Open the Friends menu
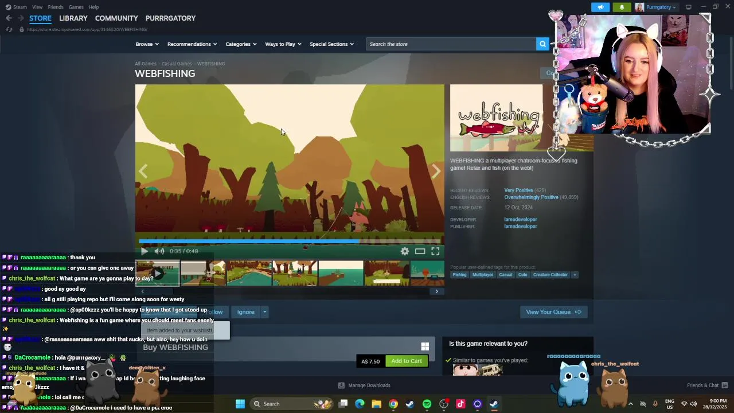The width and height of the screenshot is (734, 413). click(56, 7)
